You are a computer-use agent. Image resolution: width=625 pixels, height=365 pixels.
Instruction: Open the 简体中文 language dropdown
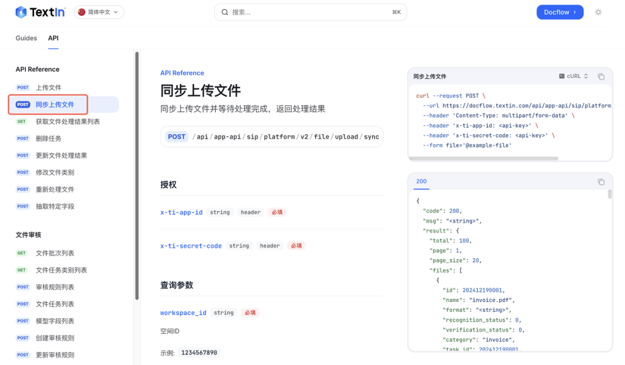[99, 12]
